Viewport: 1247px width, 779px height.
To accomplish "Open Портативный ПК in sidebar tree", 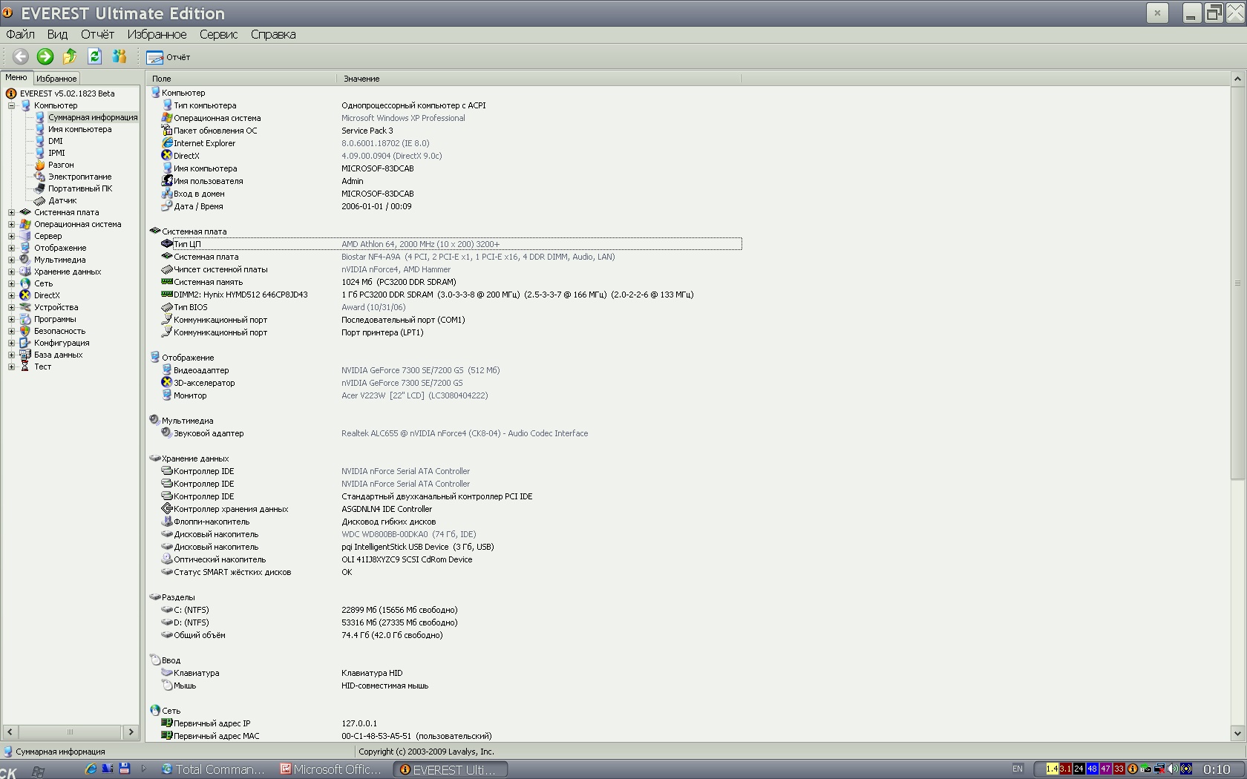I will (x=79, y=188).
